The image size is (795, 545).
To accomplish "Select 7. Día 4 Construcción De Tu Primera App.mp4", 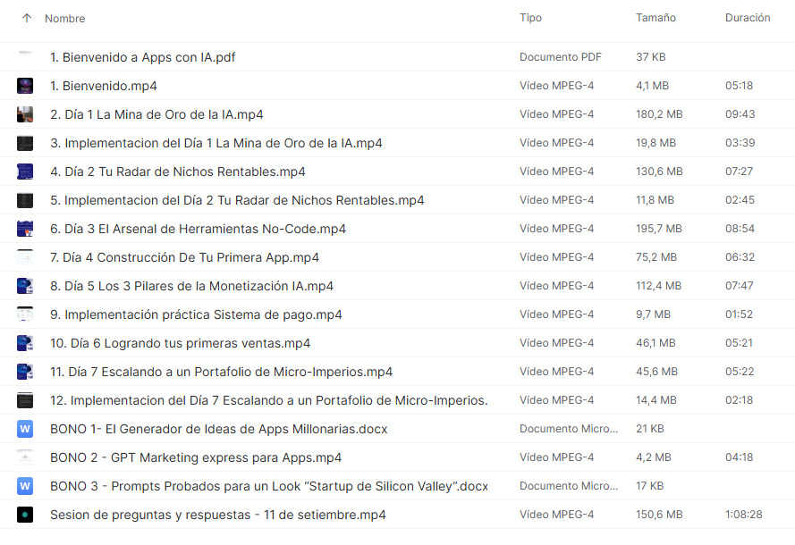I will click(184, 257).
